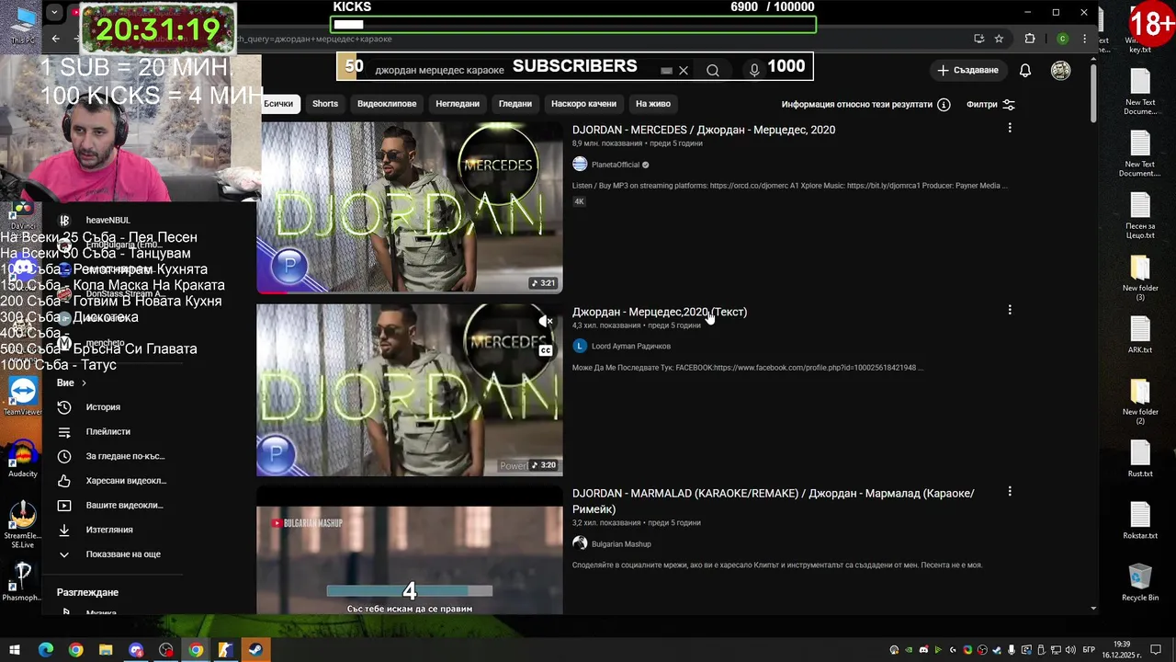Open the Chrome extensions puzzle icon

1030,39
